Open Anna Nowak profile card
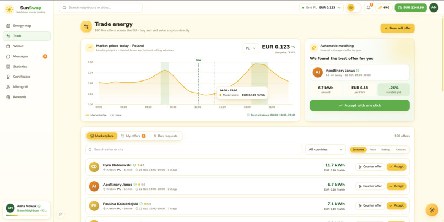Image resolution: width=444 pixels, height=222 pixels. (x=26, y=210)
